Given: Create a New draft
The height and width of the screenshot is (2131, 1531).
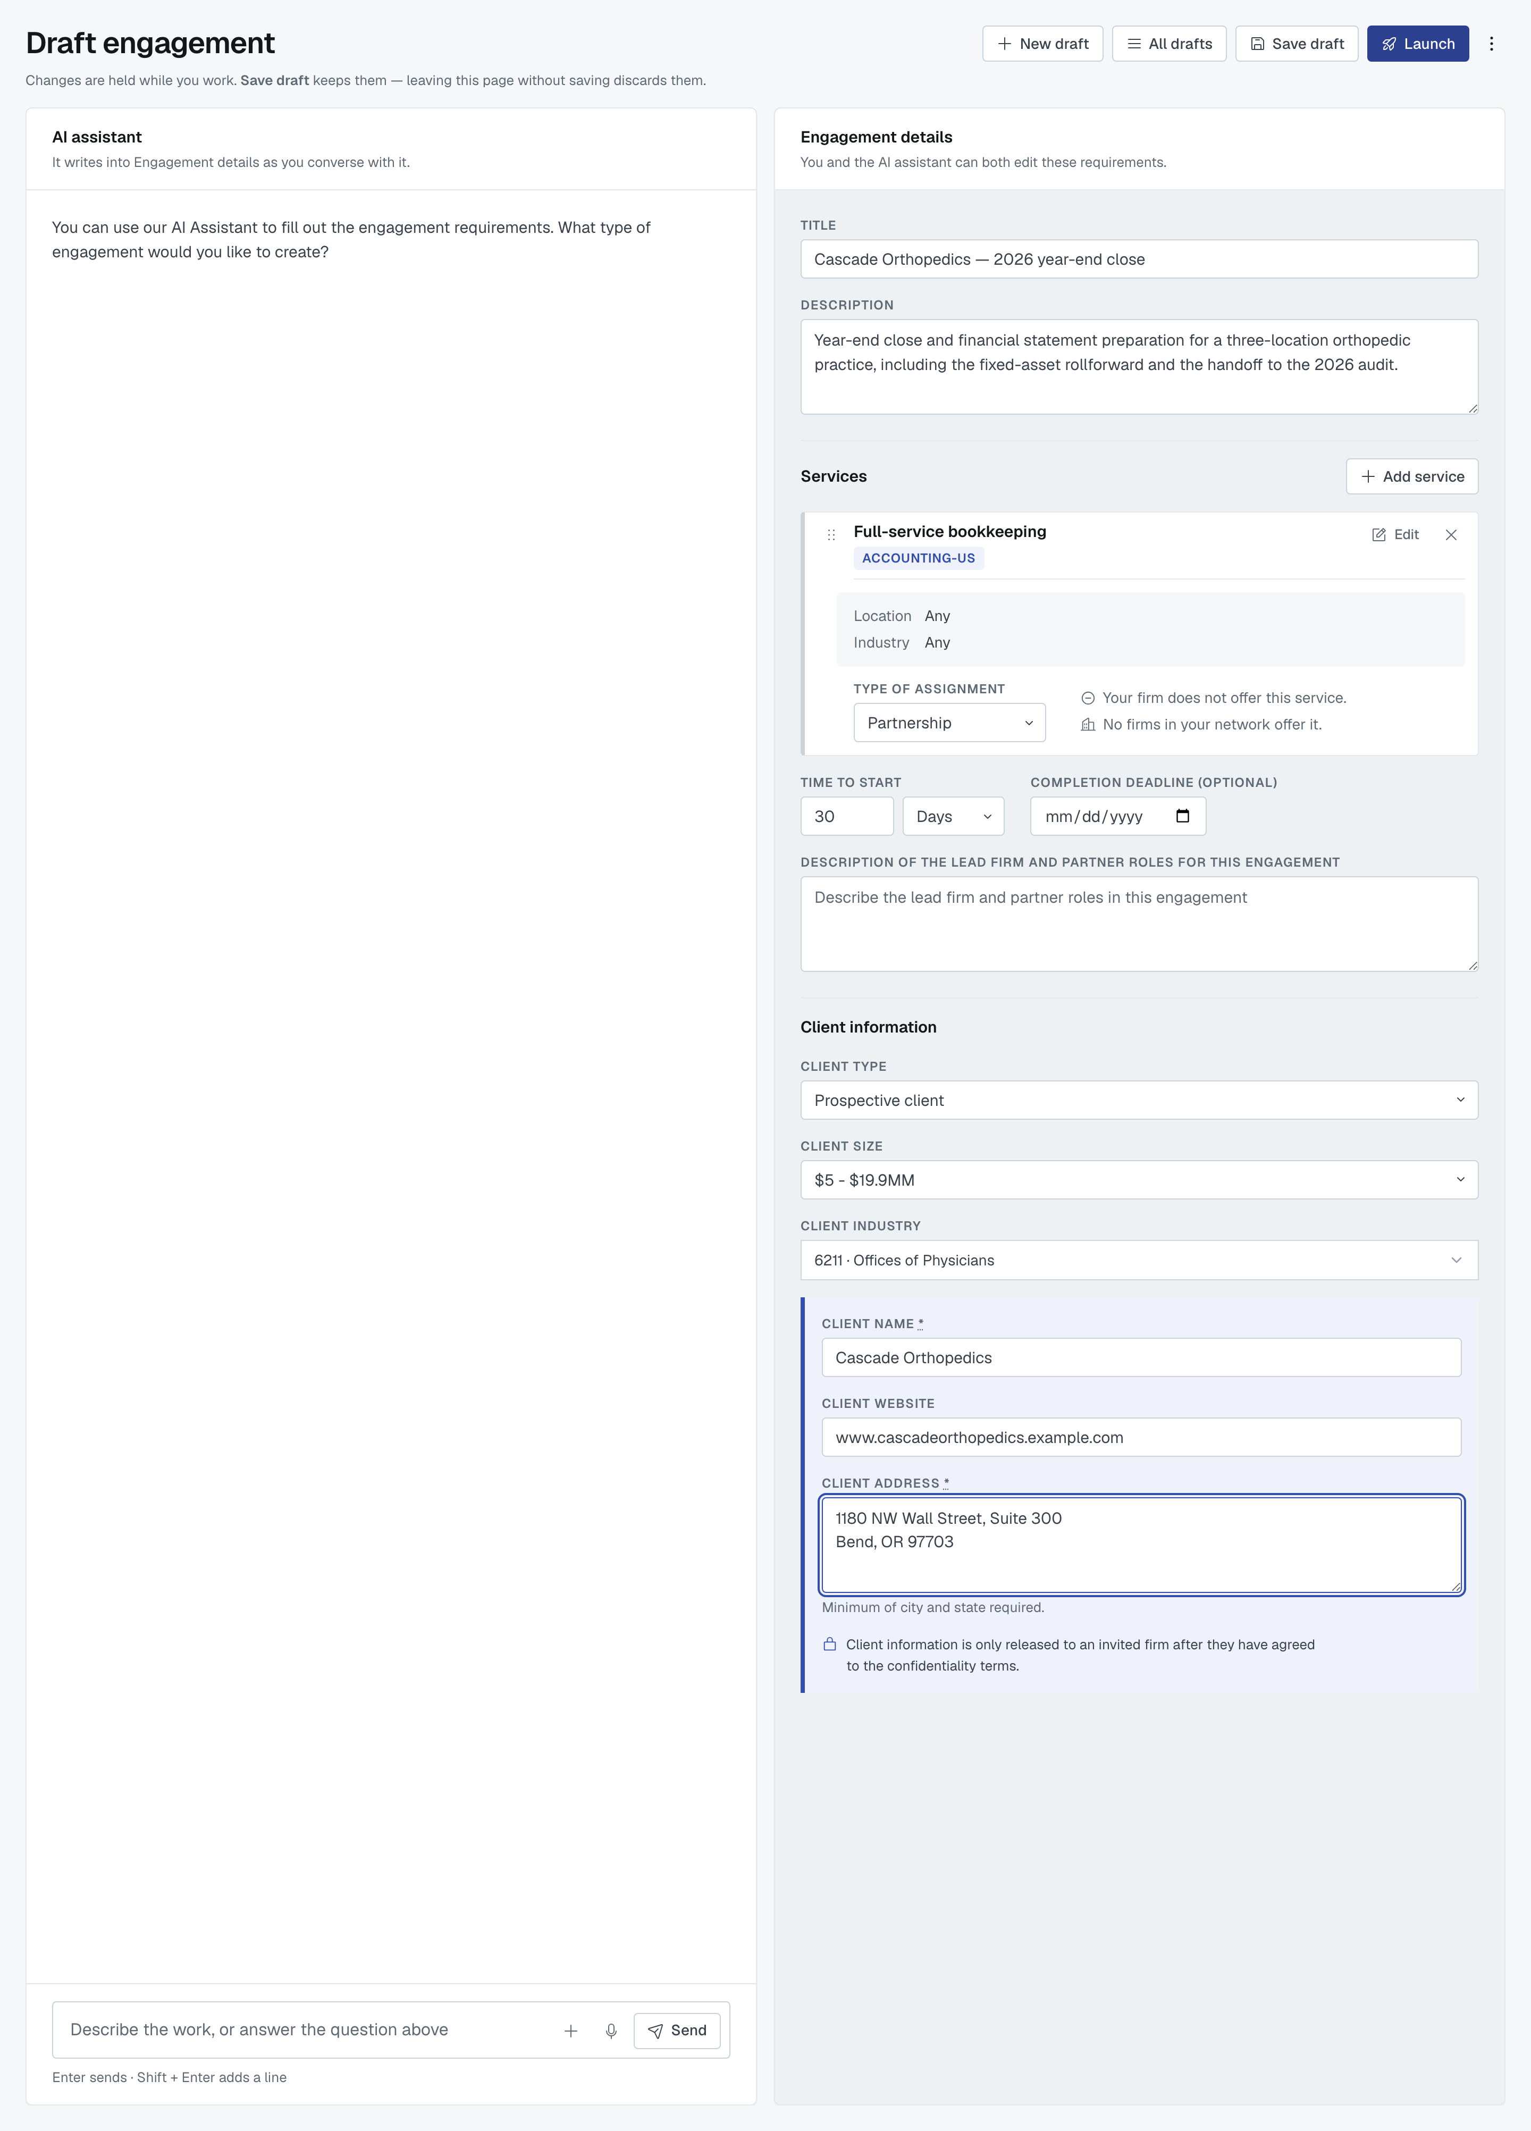Looking at the screenshot, I should (x=1042, y=44).
